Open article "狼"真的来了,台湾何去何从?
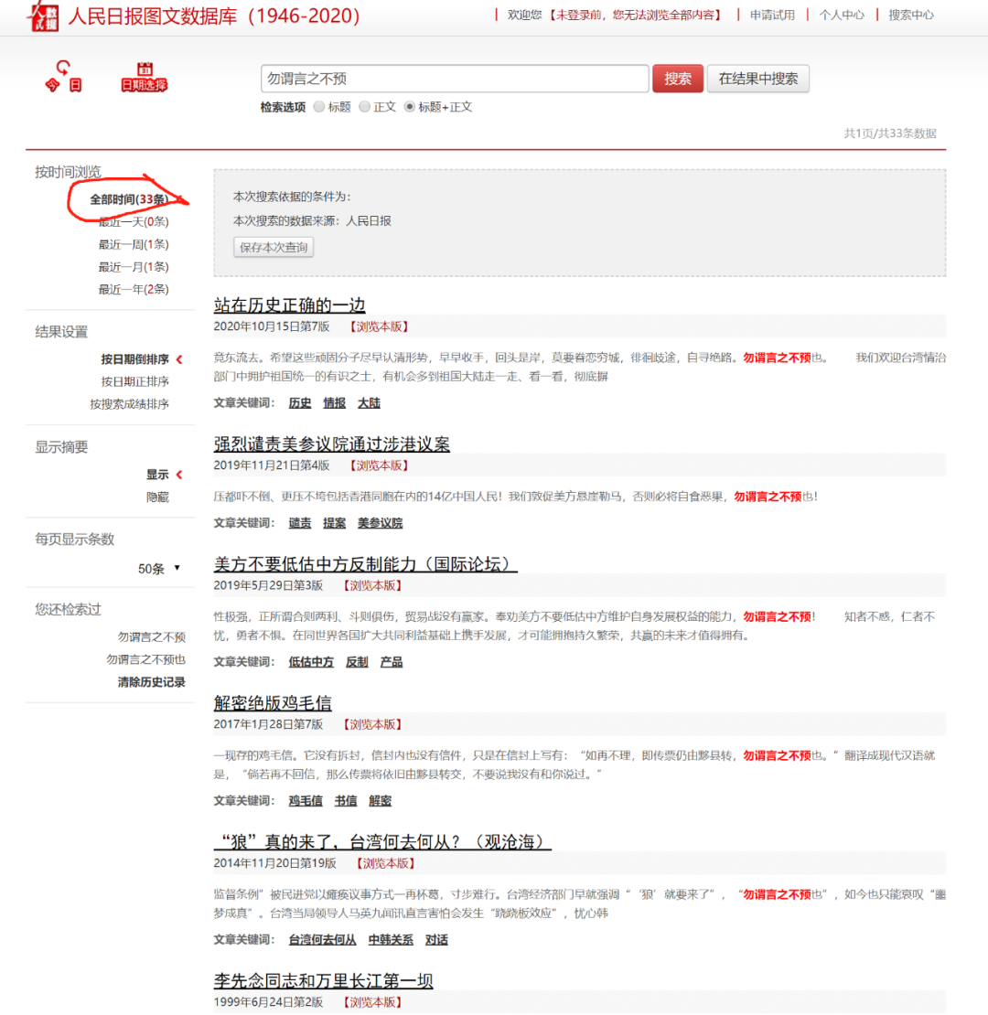The image size is (988, 1015). point(382,842)
